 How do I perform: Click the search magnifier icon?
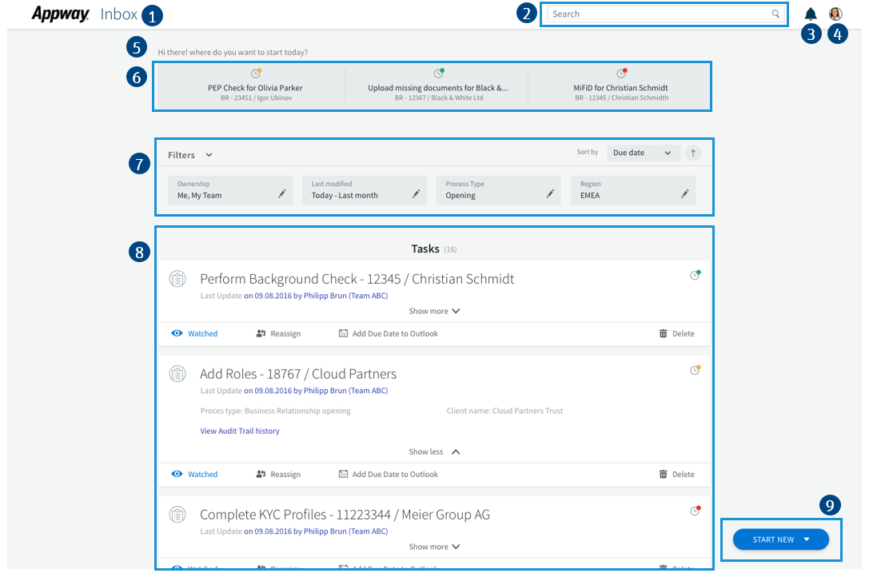click(x=775, y=14)
